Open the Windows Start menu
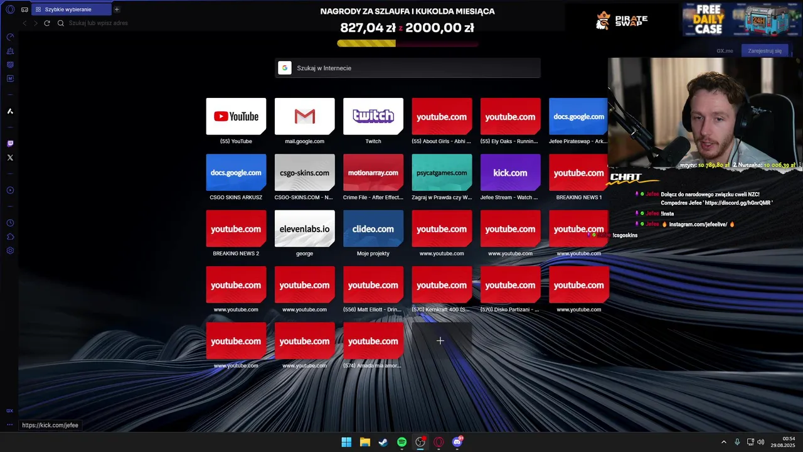Screen dimensions: 803x452 pos(346,442)
